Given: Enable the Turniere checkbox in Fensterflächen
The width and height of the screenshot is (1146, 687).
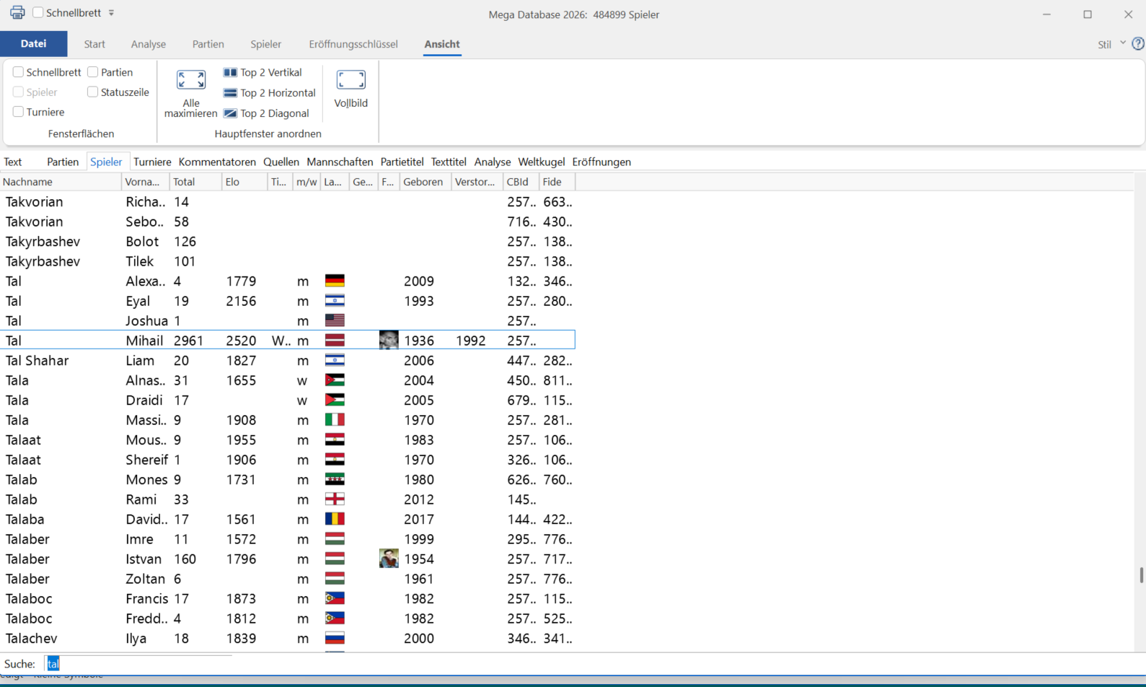Looking at the screenshot, I should pos(18,112).
